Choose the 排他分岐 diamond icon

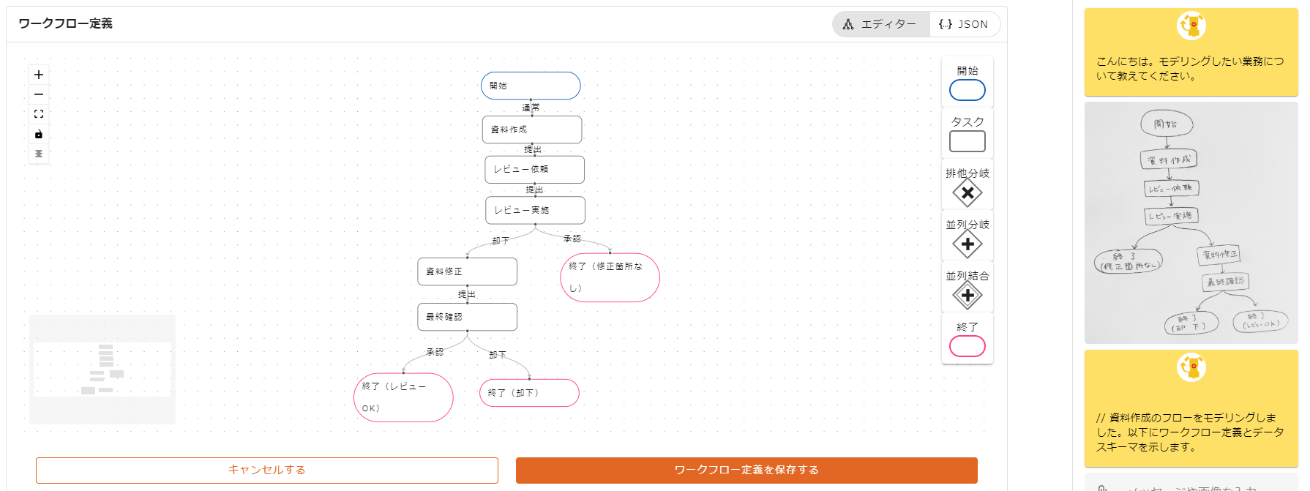[x=967, y=193]
